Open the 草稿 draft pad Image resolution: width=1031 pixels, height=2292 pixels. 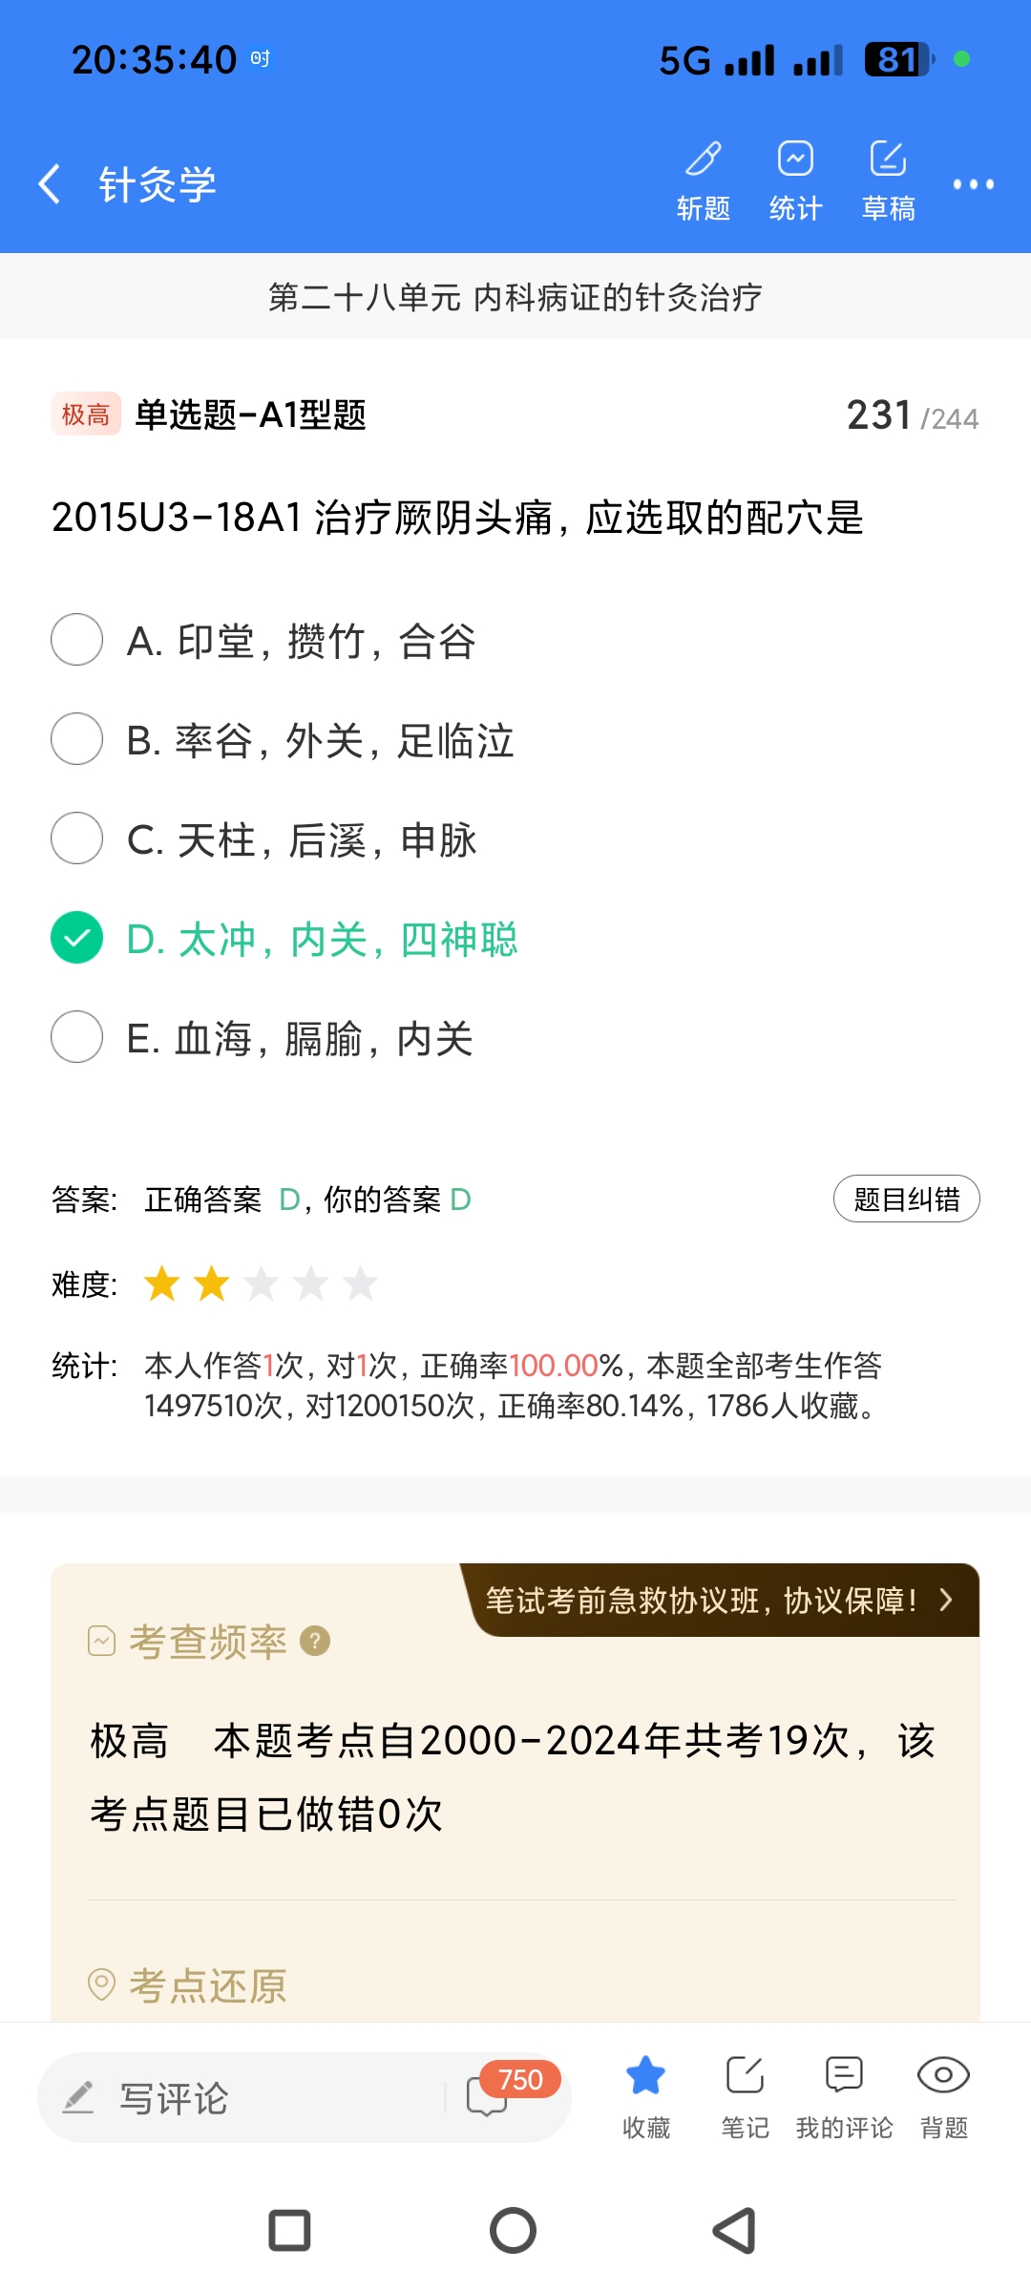pyautogui.click(x=888, y=179)
